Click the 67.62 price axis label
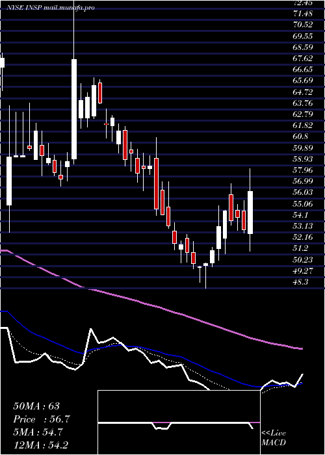The width and height of the screenshot is (325, 455). coord(303,58)
